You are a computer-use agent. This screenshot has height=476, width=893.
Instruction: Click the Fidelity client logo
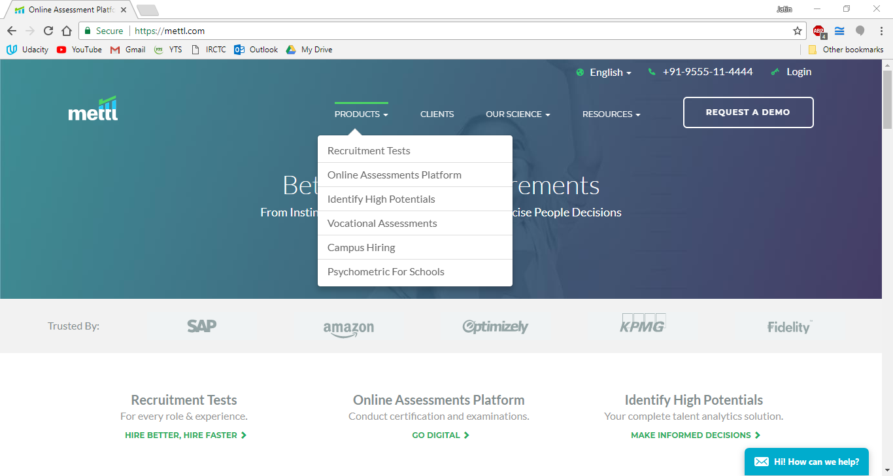pos(790,327)
